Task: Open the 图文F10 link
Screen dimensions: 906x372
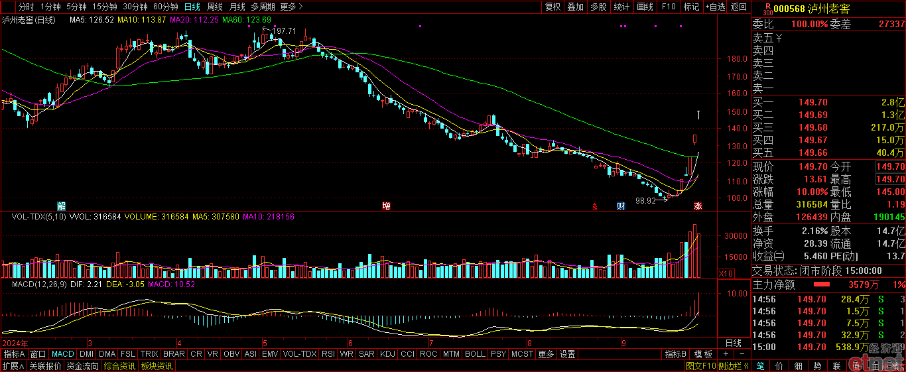Action: 701,365
